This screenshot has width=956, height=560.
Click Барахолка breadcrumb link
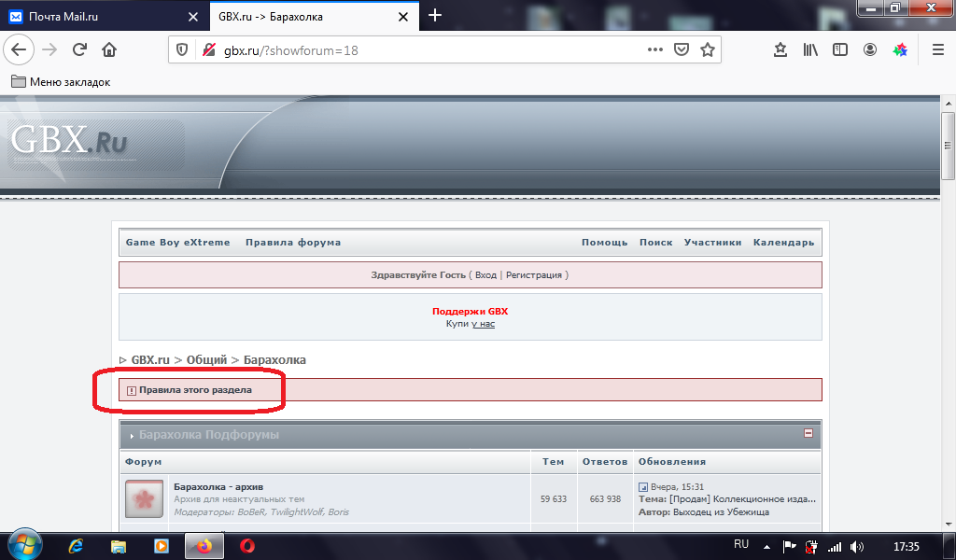pos(275,360)
